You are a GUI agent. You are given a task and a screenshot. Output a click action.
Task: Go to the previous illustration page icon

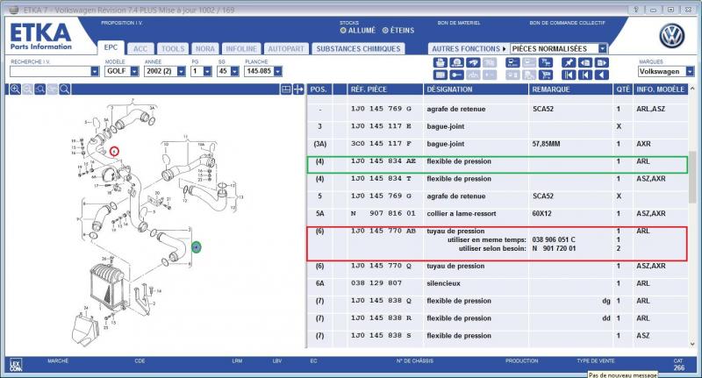[x=585, y=62]
